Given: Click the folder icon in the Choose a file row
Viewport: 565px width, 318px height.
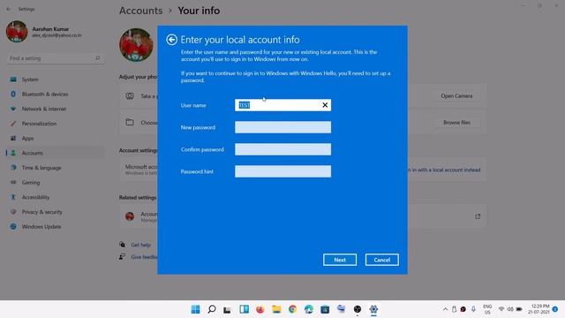Looking at the screenshot, I should pos(130,122).
